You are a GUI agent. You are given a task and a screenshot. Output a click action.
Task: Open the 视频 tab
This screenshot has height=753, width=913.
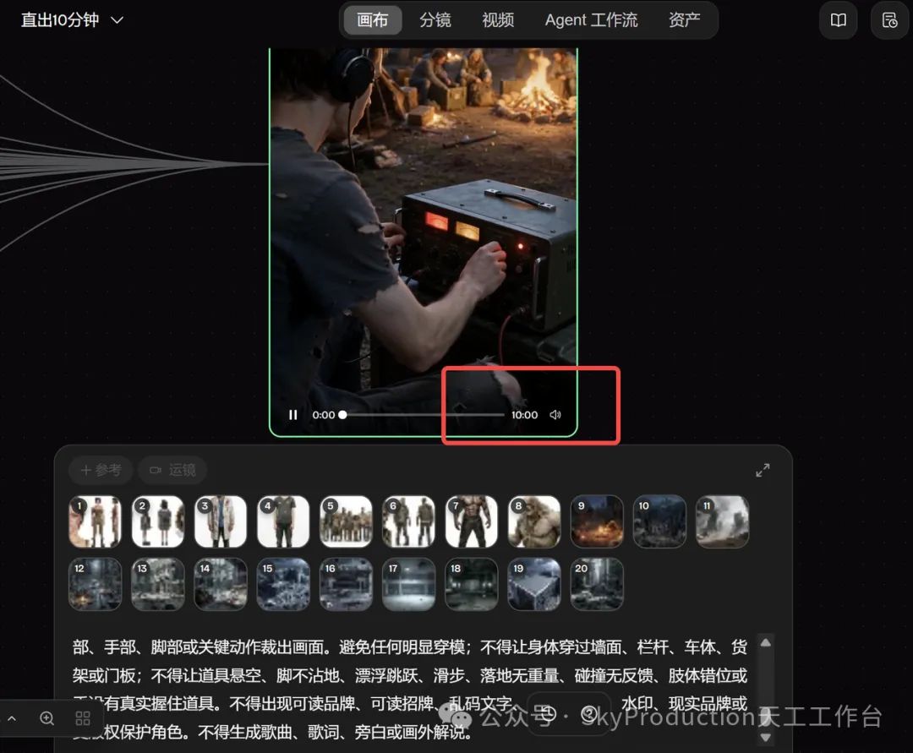coord(498,20)
